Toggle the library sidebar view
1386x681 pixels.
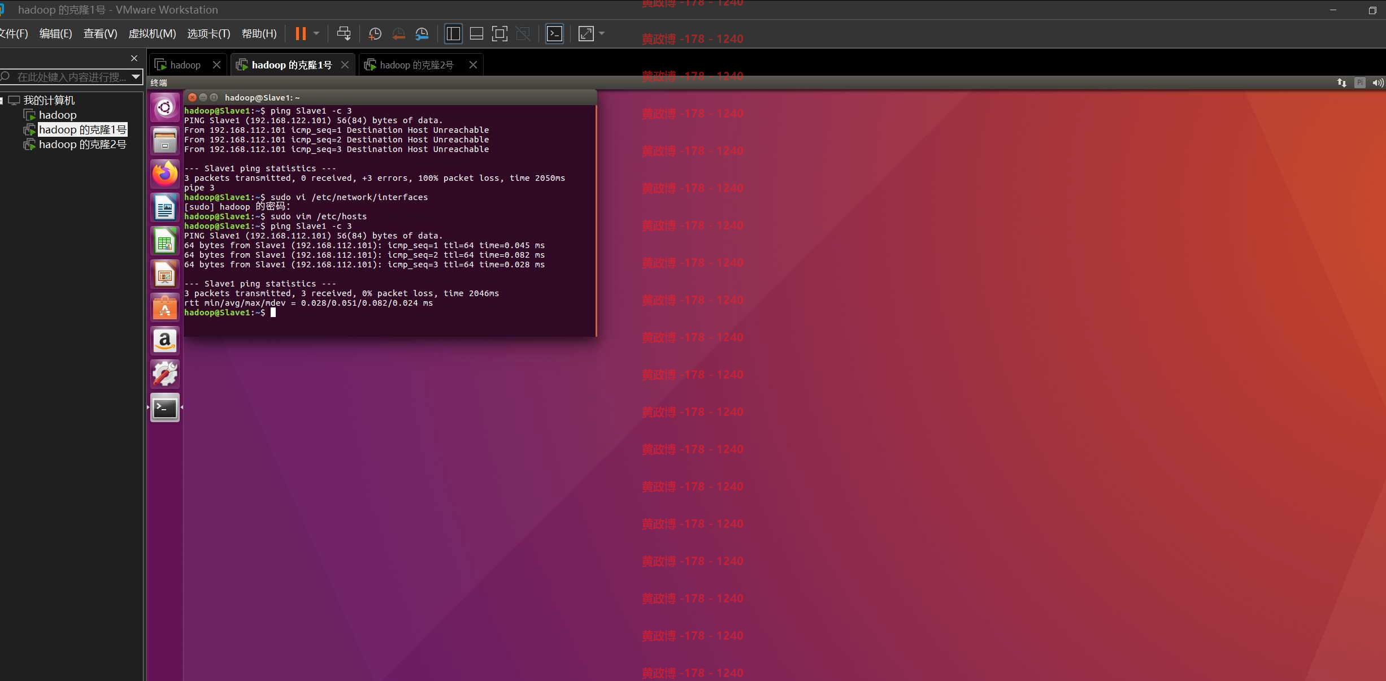tap(453, 34)
